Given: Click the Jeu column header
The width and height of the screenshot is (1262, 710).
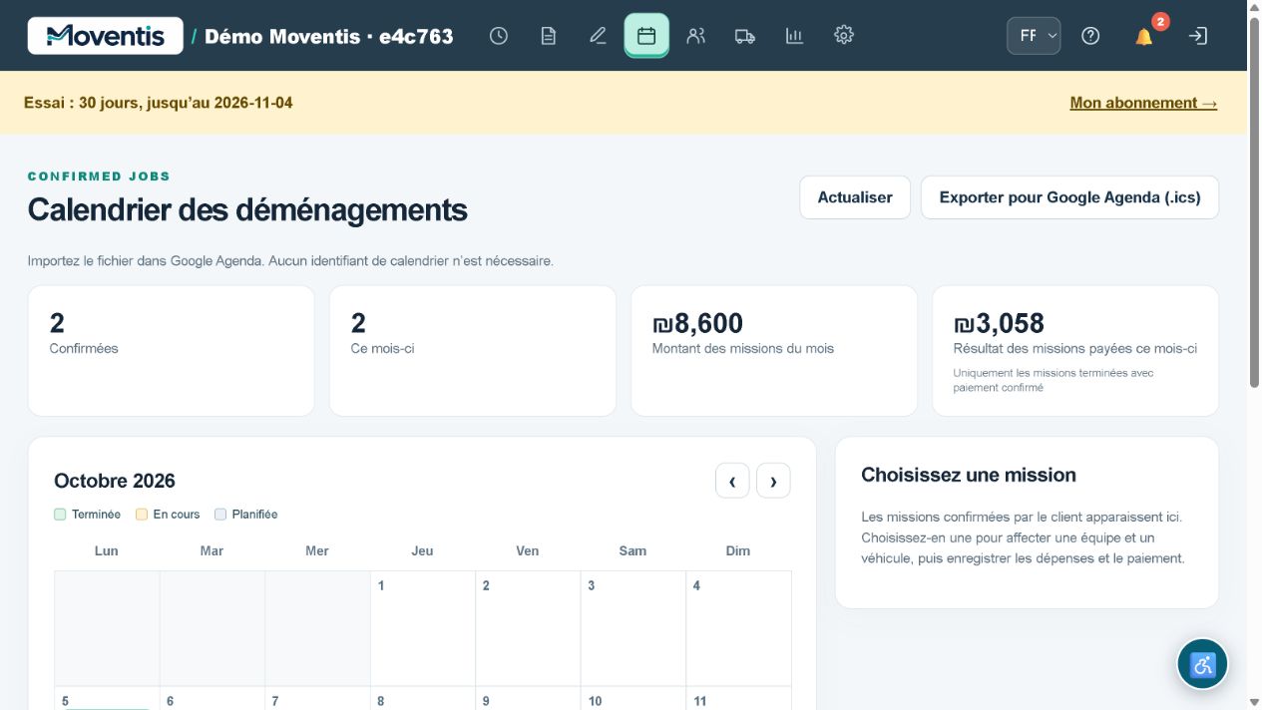Looking at the screenshot, I should (423, 550).
